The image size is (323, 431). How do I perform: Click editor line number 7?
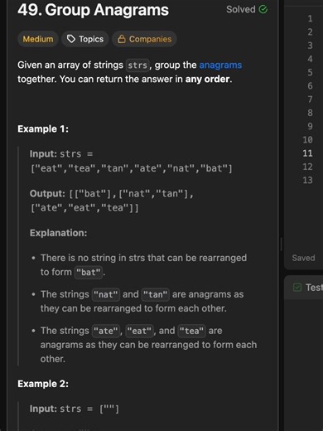click(310, 99)
